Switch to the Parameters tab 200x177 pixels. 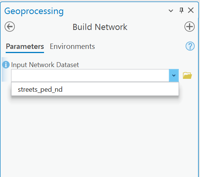tap(25, 46)
